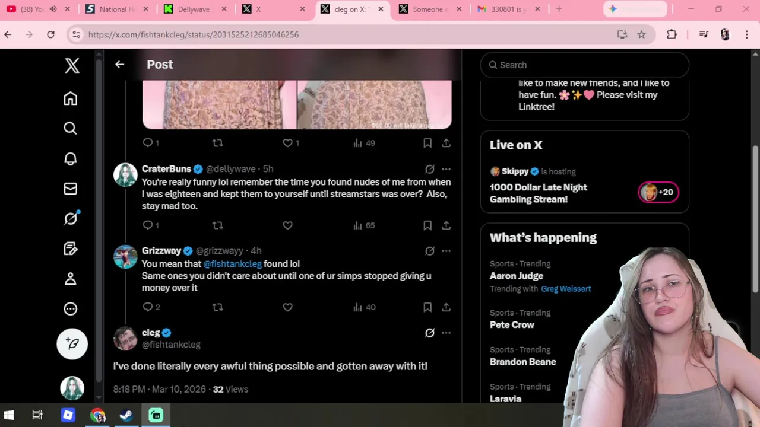Image resolution: width=760 pixels, height=427 pixels.
Task: Compose a new post with feather button
Action: [72, 343]
